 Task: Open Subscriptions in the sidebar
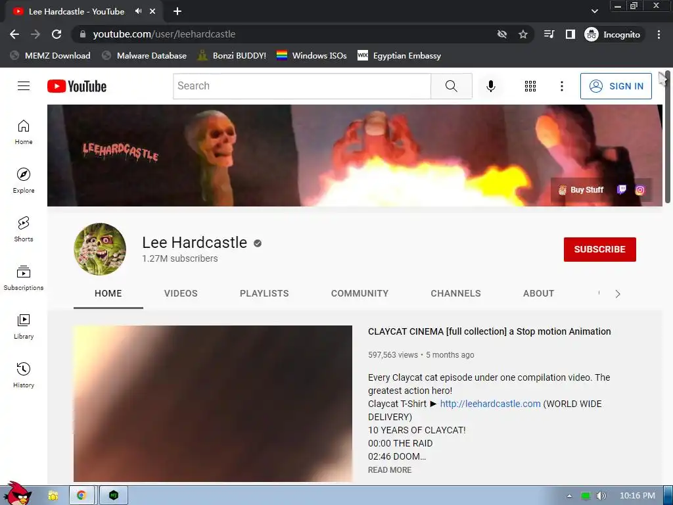tap(24, 278)
